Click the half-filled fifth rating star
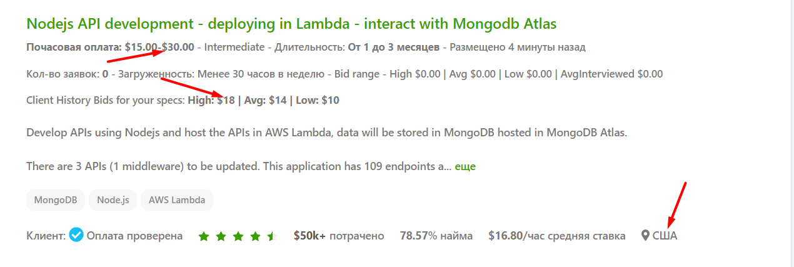Viewport: 794px width, 267px height. (272, 236)
